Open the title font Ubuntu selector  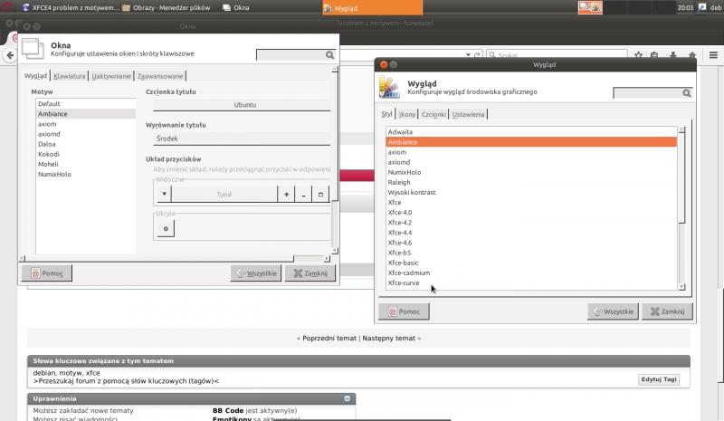click(x=244, y=105)
